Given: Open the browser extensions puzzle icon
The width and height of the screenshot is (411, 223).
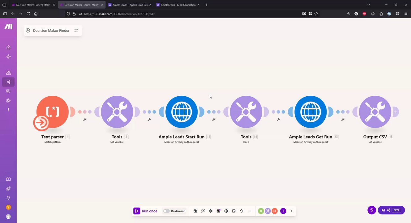Looking at the screenshot, I should (x=381, y=14).
